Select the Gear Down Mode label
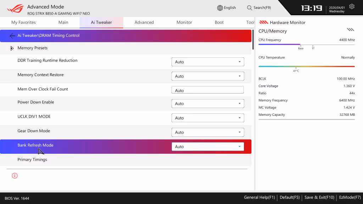The image size is (363, 204). (x=34, y=131)
